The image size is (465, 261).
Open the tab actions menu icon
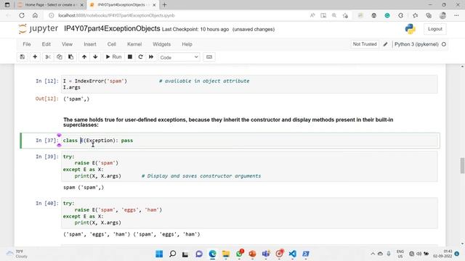pos(7,5)
